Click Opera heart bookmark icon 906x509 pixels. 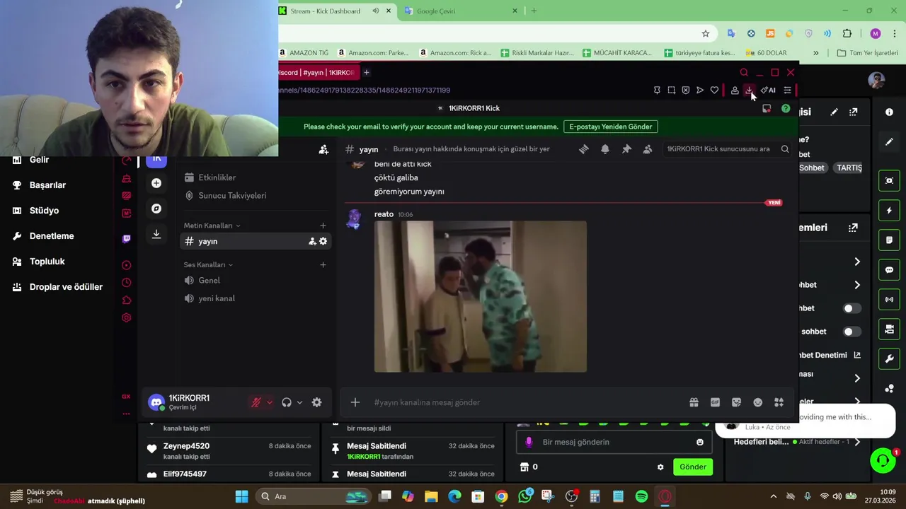(714, 90)
